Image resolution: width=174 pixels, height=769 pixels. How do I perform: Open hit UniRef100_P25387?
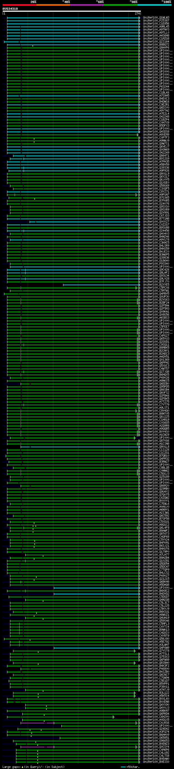(156, 21)
